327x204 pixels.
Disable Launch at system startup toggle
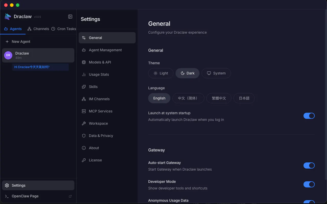click(x=309, y=116)
